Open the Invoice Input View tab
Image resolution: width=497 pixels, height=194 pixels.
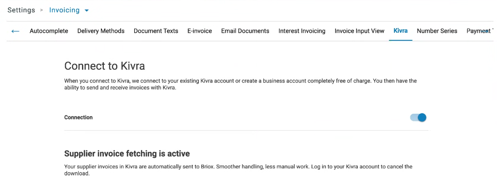tap(360, 31)
